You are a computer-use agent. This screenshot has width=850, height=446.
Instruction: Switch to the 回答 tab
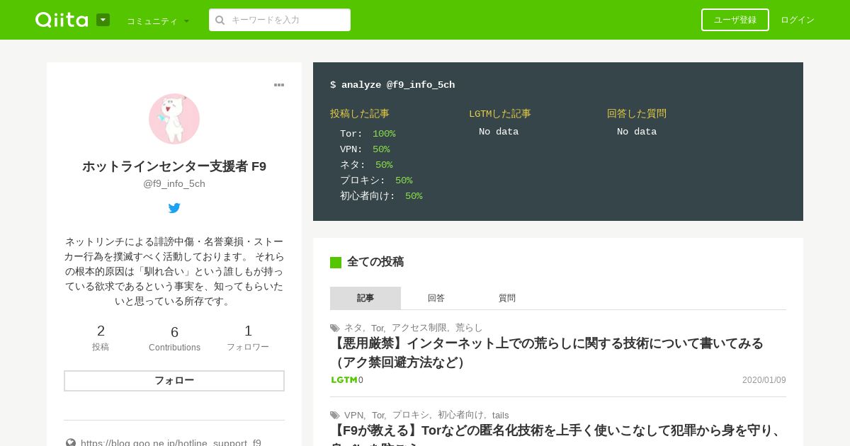click(x=436, y=298)
